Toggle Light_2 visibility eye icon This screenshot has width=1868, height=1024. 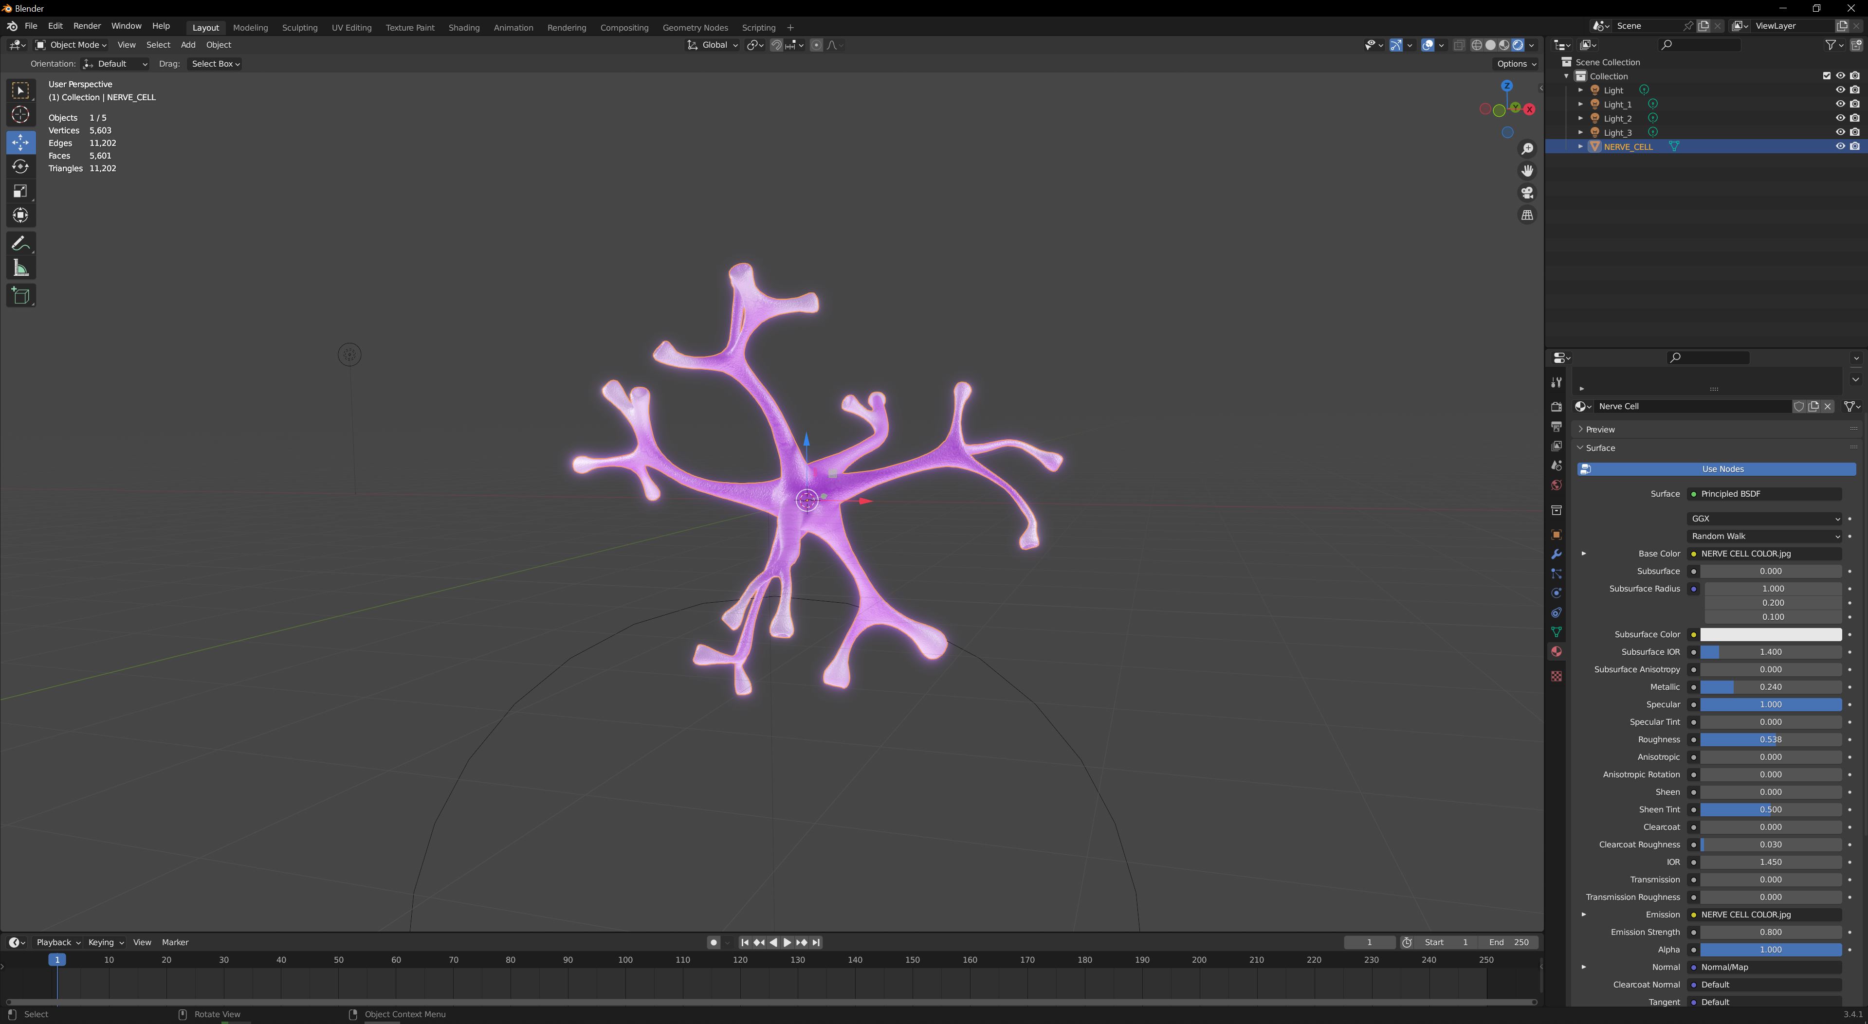click(x=1840, y=118)
